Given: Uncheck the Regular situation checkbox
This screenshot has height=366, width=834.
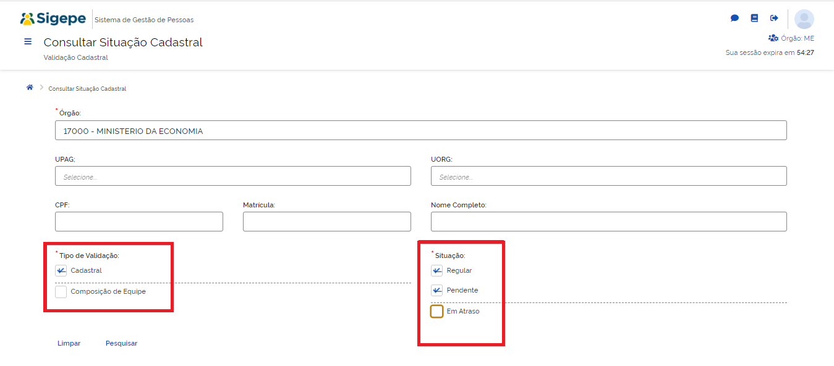Looking at the screenshot, I should (436, 270).
